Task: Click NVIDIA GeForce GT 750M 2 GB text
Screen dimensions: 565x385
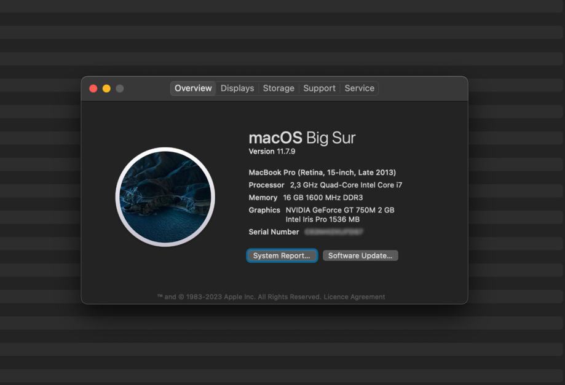Action: 340,210
